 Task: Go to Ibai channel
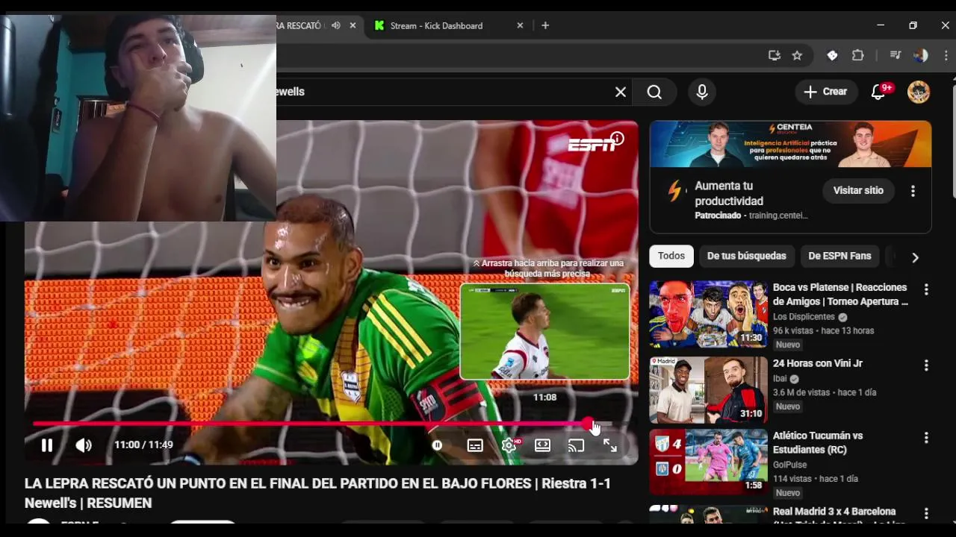(780, 379)
